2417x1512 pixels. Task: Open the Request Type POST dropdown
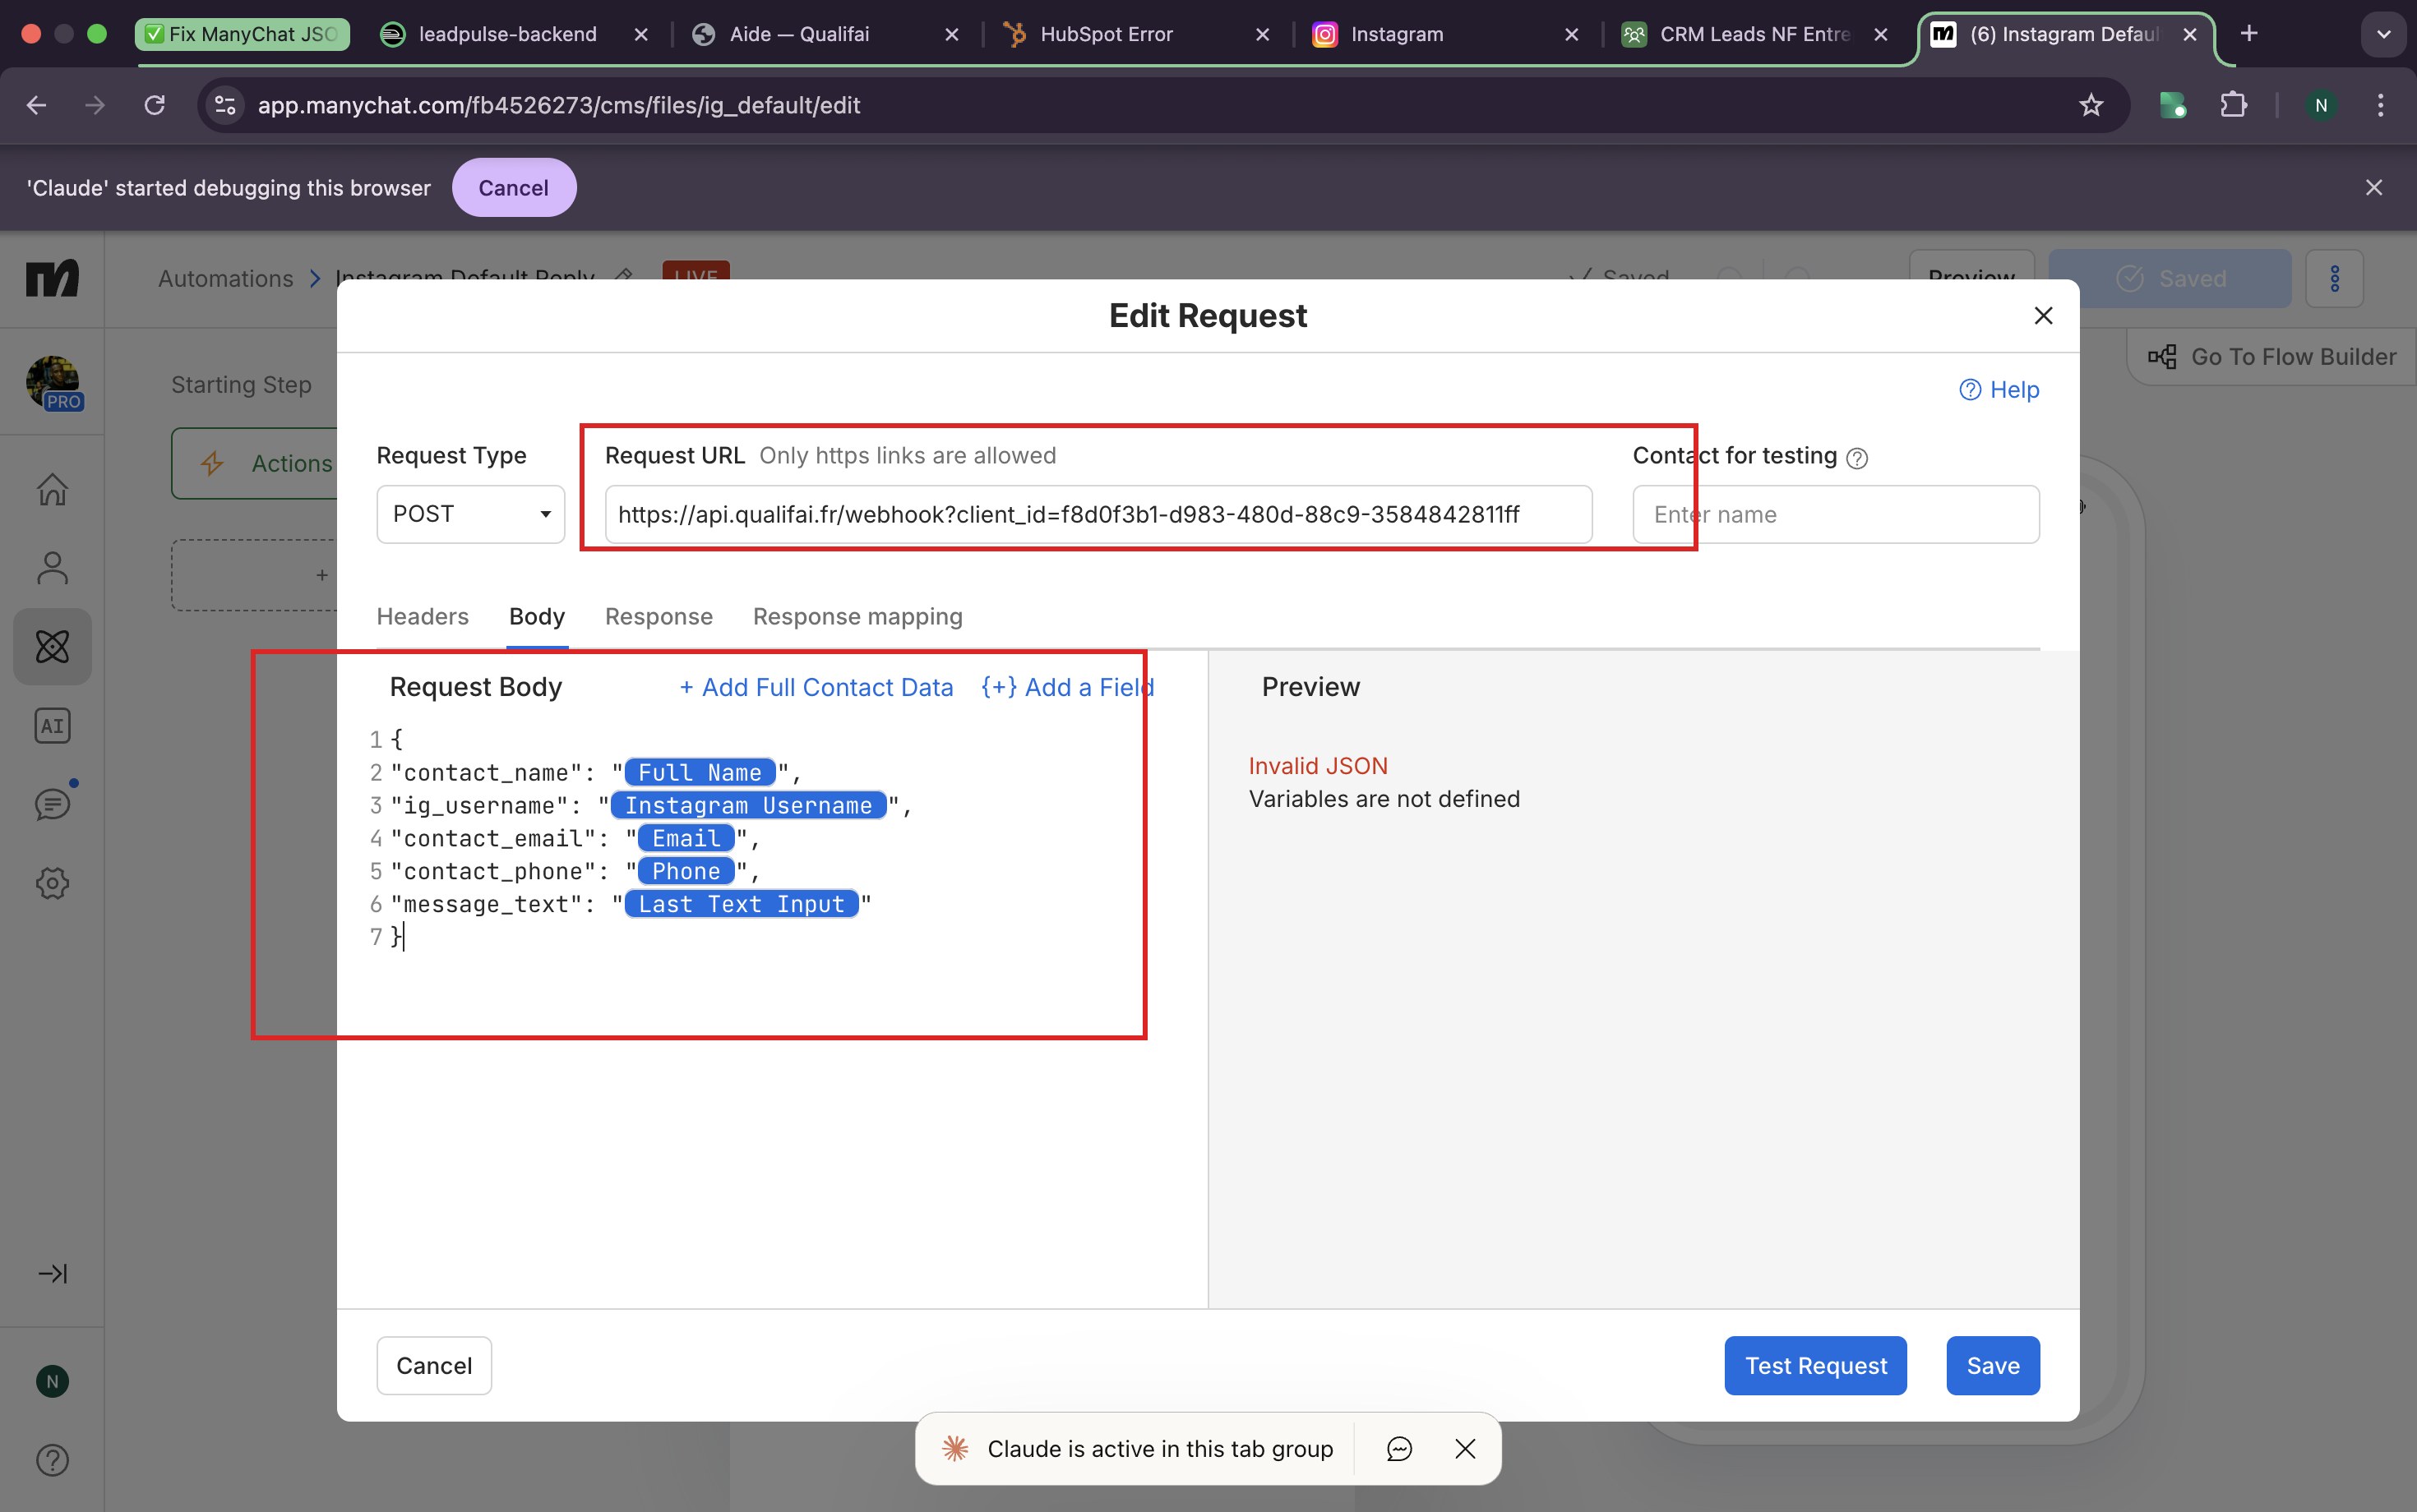(x=470, y=513)
